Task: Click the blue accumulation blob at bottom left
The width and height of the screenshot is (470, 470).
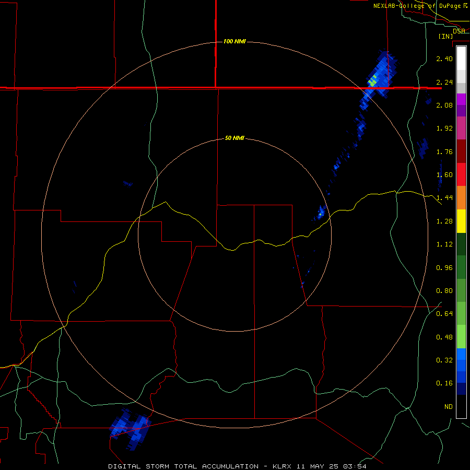Action: pyautogui.click(x=130, y=429)
